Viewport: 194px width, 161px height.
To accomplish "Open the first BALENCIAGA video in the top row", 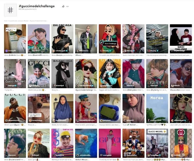I will click(62, 39).
